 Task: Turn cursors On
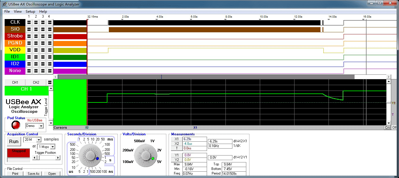(x=387, y=128)
